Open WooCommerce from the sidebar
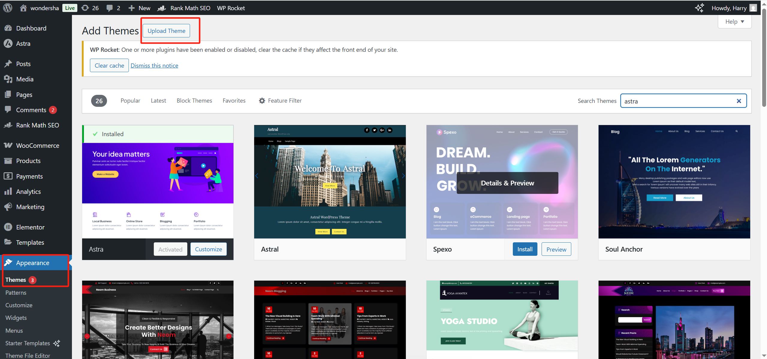Viewport: 767px width, 359px height. (37, 146)
